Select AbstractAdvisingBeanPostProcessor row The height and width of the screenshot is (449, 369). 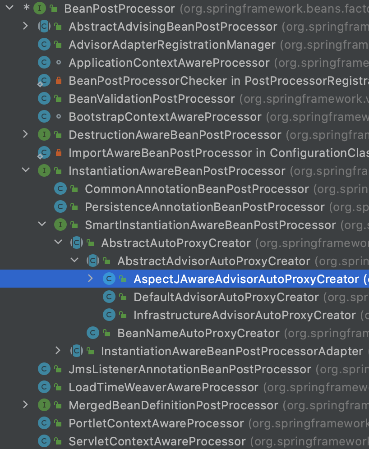click(184, 27)
